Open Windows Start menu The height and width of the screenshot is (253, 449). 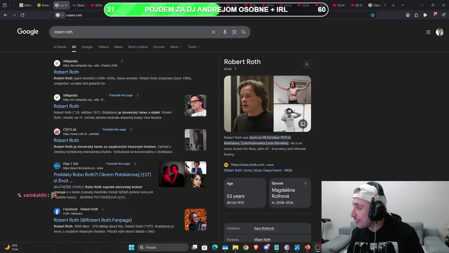tap(132, 247)
